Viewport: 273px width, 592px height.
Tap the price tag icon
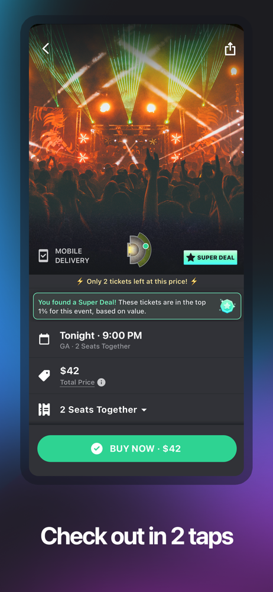(44, 375)
